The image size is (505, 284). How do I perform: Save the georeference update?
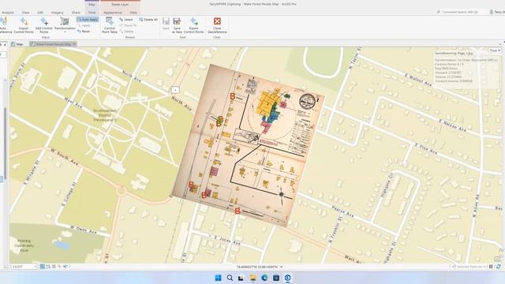click(166, 24)
